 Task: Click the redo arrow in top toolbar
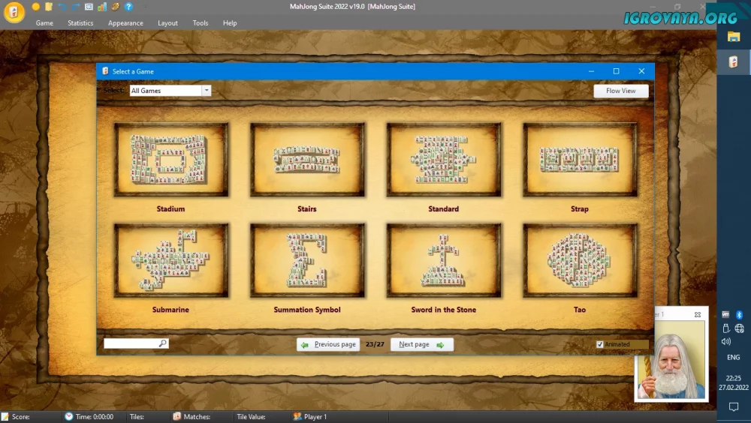[x=75, y=7]
